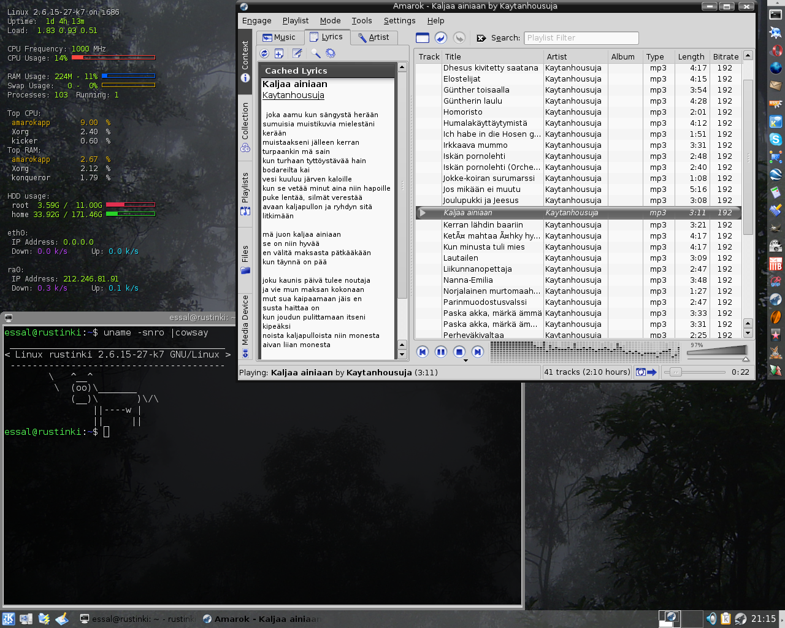Open the Settings menu

tap(399, 21)
